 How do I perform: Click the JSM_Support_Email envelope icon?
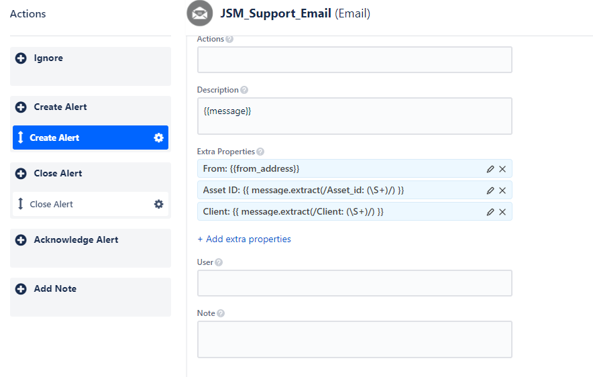tap(200, 13)
